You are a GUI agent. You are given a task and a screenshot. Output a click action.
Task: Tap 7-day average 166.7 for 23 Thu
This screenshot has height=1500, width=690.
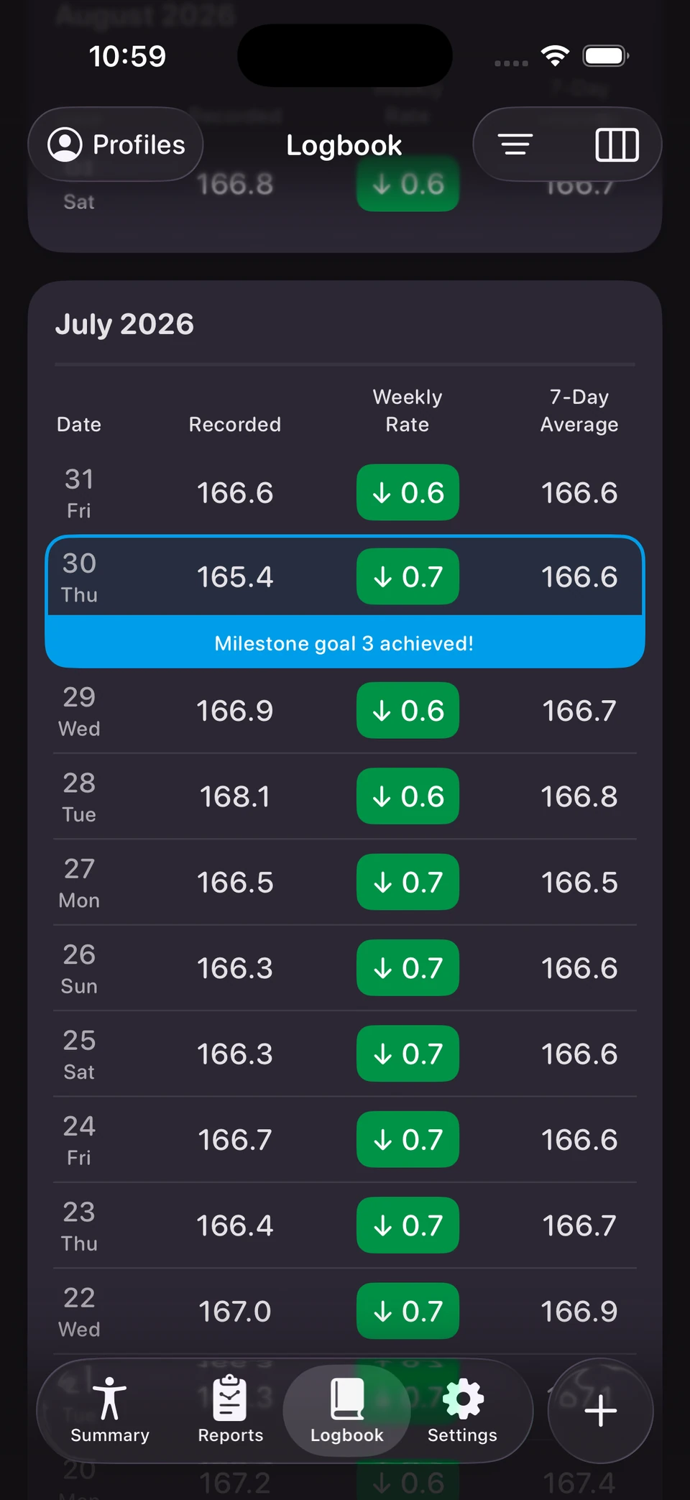click(579, 1225)
